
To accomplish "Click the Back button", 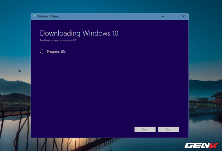I will click(145, 129).
